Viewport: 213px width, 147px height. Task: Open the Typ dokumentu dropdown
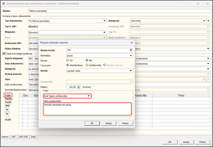105,21
